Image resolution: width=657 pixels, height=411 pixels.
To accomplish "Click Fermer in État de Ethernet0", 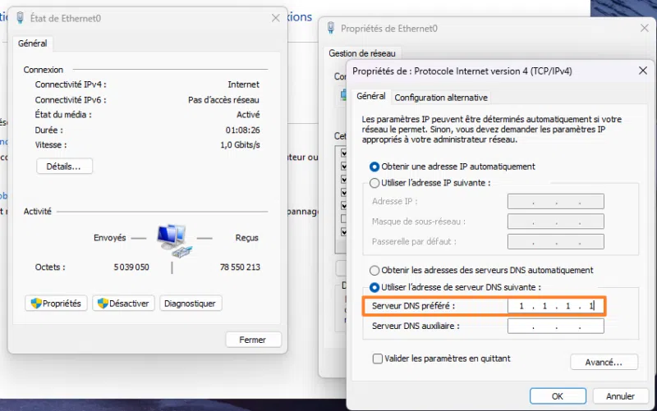I will coord(253,340).
